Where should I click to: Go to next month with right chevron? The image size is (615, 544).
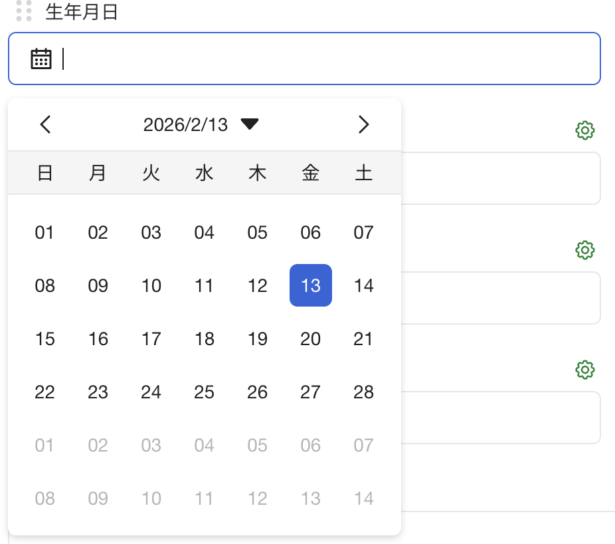pos(363,124)
